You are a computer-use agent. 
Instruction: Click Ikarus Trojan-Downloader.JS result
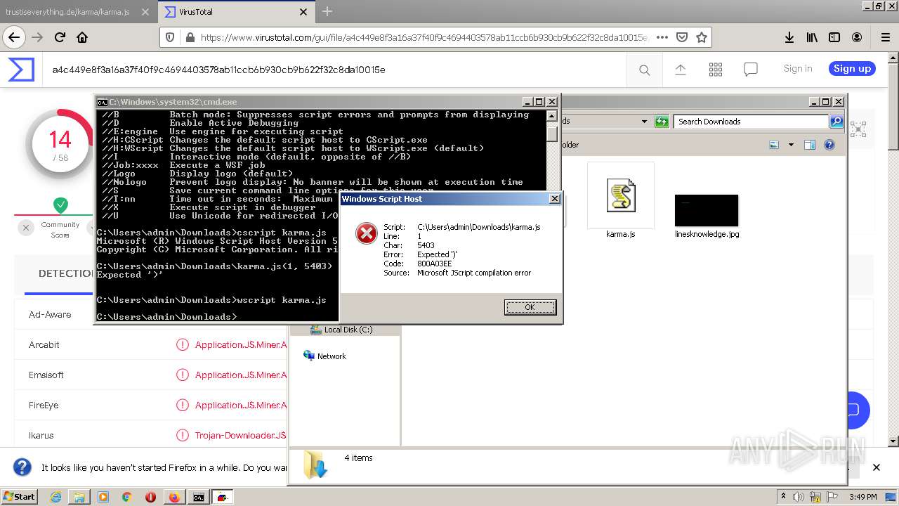pos(240,435)
